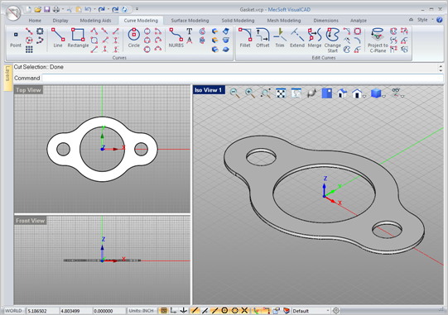Choose the Circle drawing tool

point(133,38)
